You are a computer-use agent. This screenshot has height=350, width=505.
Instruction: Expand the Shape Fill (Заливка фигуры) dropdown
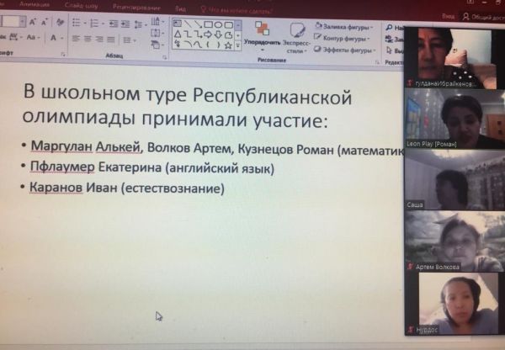point(345,26)
